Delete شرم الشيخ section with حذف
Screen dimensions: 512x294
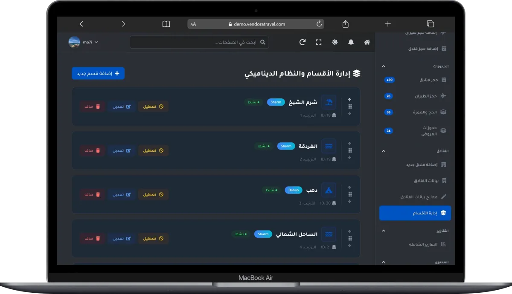[92, 107]
